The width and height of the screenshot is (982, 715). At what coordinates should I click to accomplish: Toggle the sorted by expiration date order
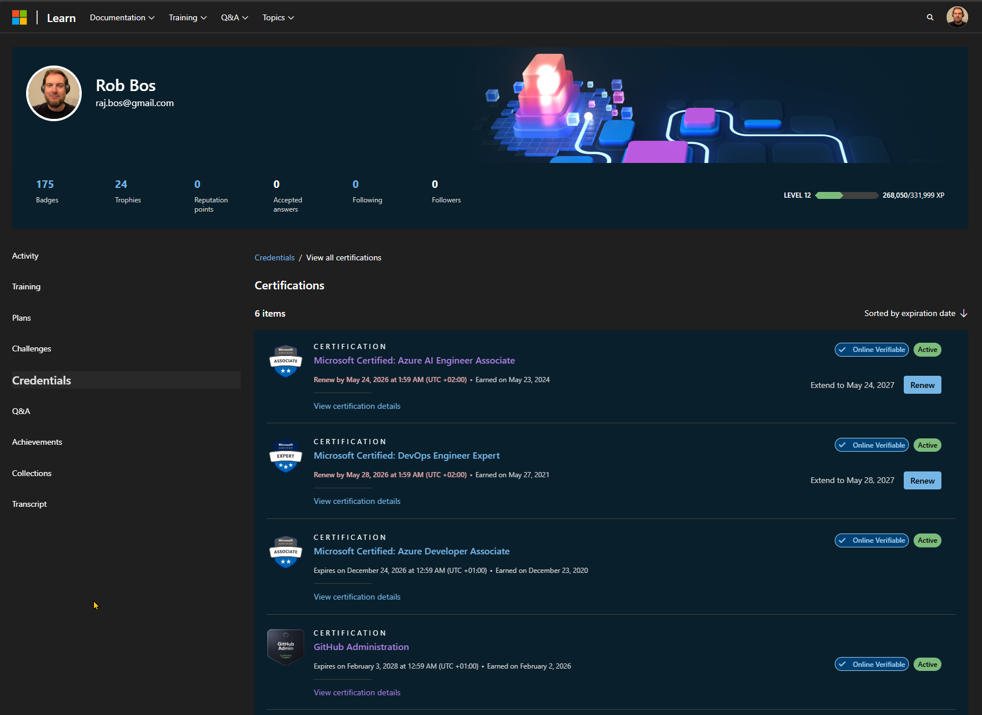[915, 313]
